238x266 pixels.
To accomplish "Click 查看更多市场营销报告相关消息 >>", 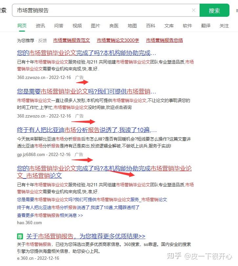I will coord(50,215).
